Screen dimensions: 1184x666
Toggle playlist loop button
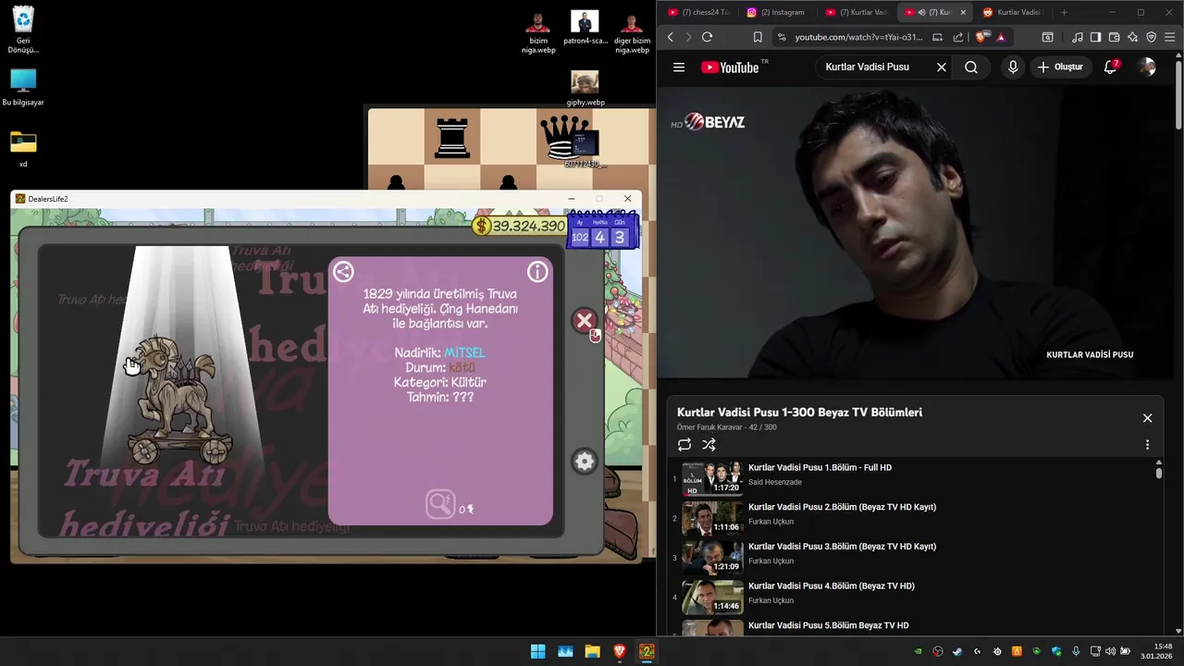tap(684, 445)
